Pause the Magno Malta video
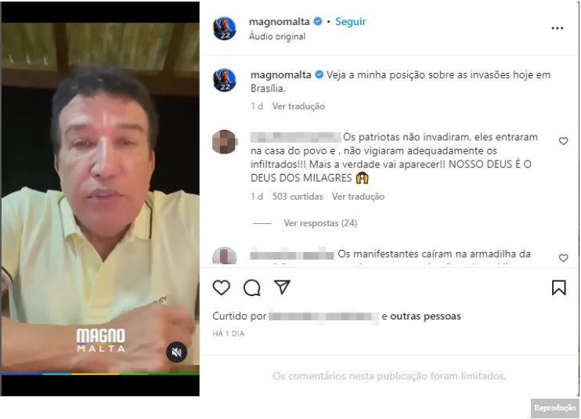 pos(100,198)
